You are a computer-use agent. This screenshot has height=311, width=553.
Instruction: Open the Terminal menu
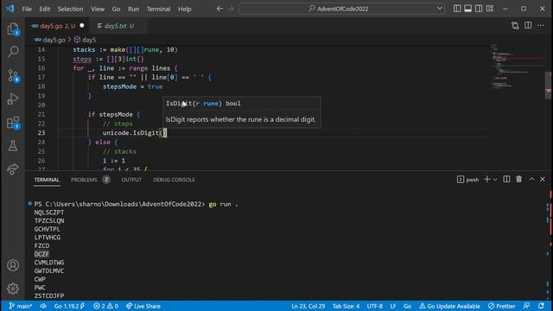[158, 10]
